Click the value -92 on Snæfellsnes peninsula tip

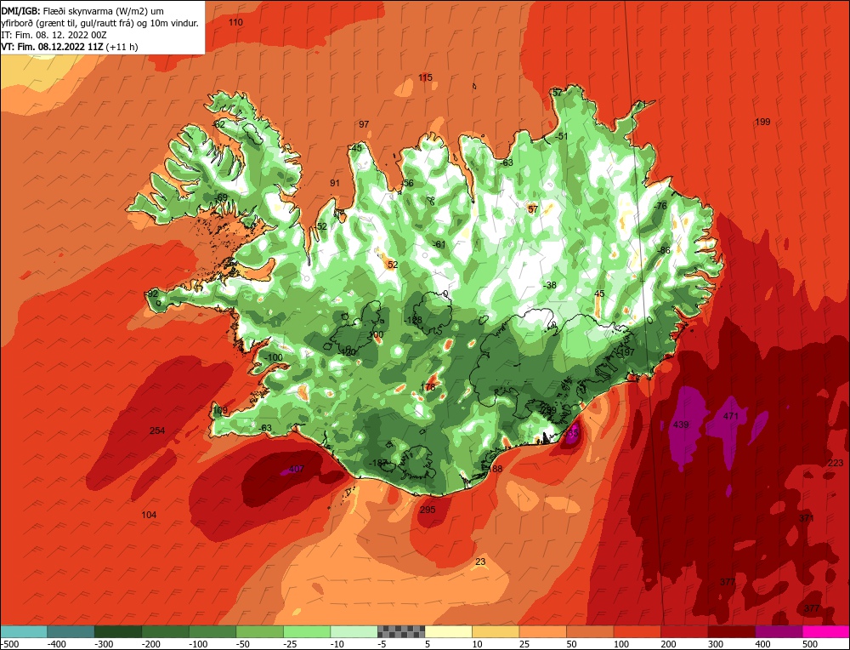[152, 294]
